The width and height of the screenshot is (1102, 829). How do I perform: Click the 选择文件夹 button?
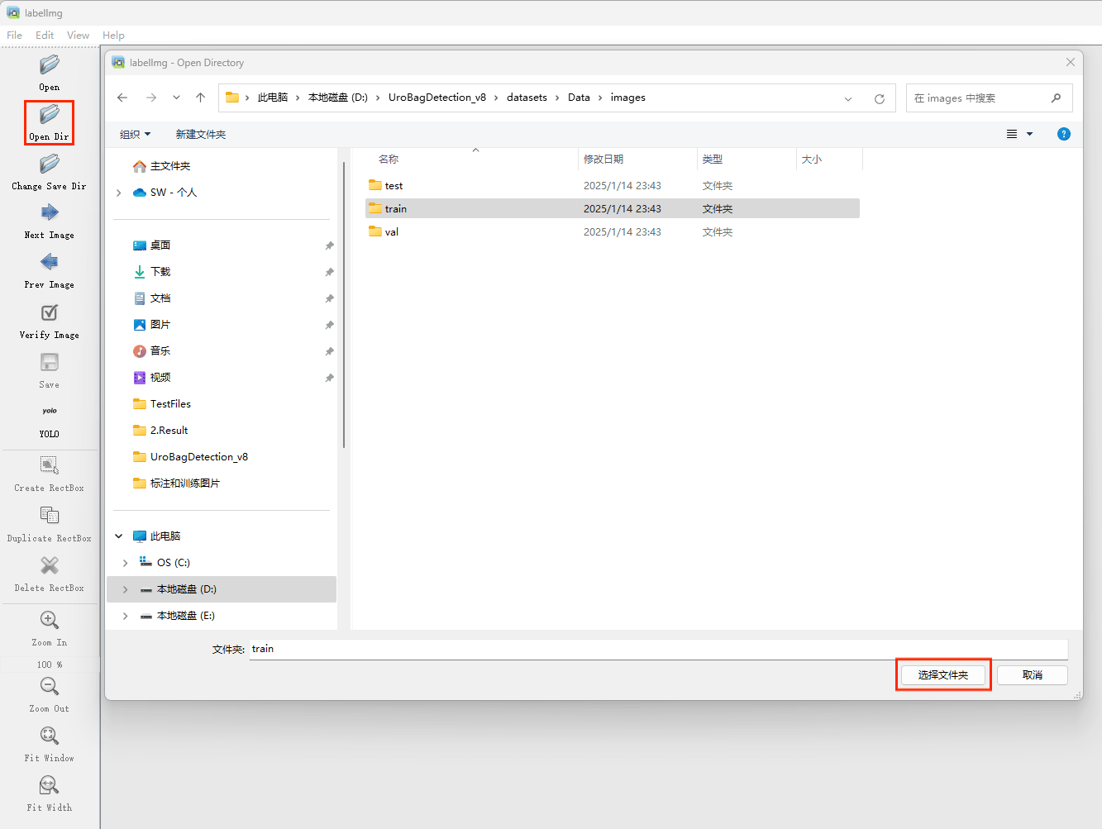click(942, 675)
